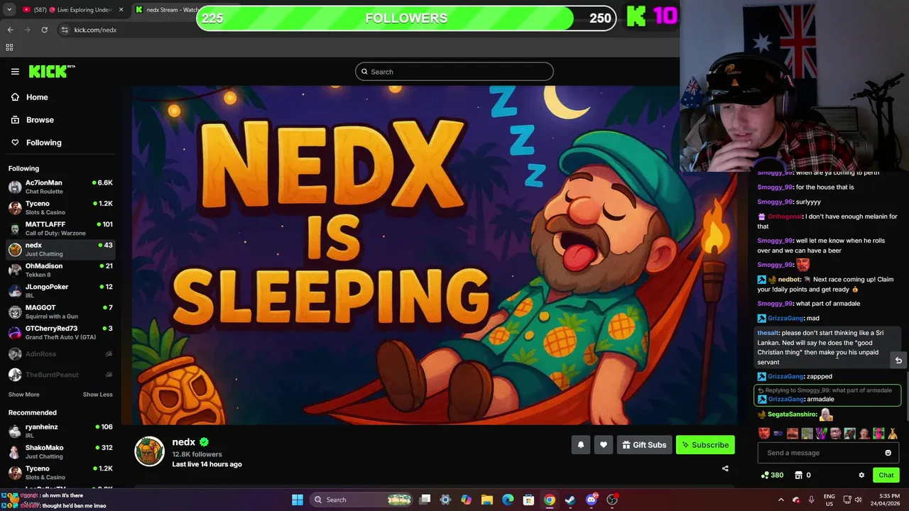Screen dimensions: 909x511
Task: Open Discord from the taskbar
Action: pyautogui.click(x=592, y=500)
